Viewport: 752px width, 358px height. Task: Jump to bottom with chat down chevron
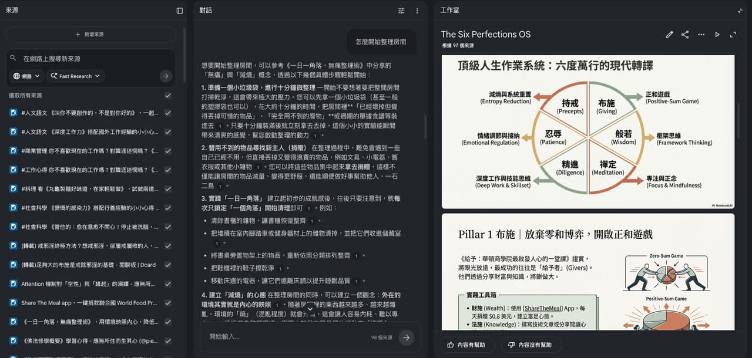[310, 309]
